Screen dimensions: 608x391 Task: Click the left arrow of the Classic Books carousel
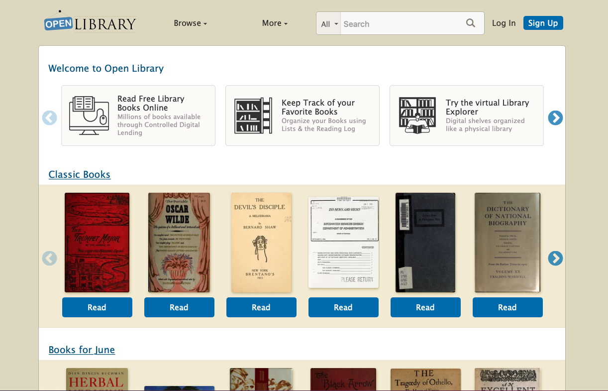49,259
